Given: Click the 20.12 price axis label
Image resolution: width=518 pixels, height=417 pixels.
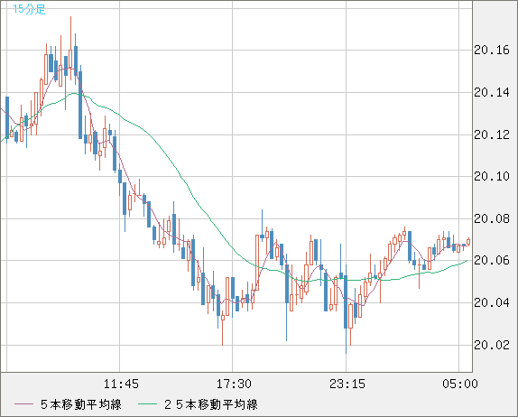Looking at the screenshot, I should point(492,134).
